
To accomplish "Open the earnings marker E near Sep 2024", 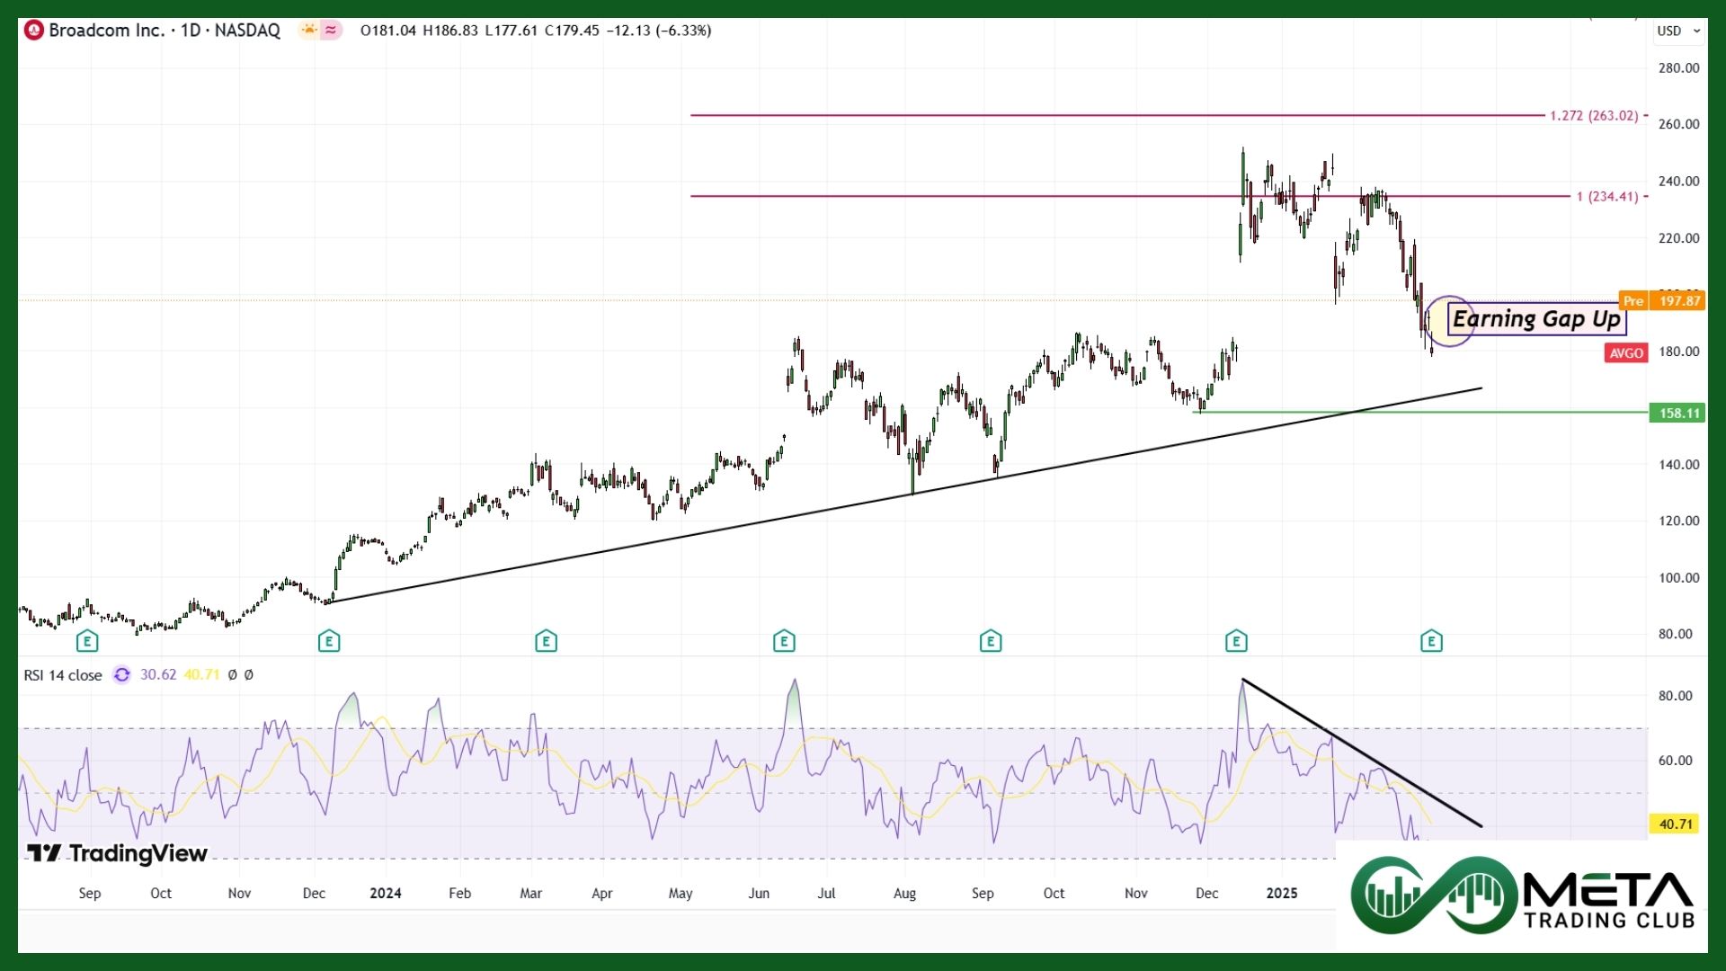I will pyautogui.click(x=991, y=641).
